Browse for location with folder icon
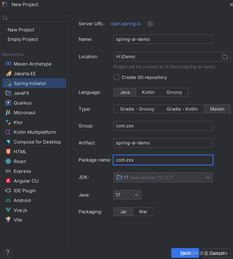The image size is (233, 259). pos(224,57)
